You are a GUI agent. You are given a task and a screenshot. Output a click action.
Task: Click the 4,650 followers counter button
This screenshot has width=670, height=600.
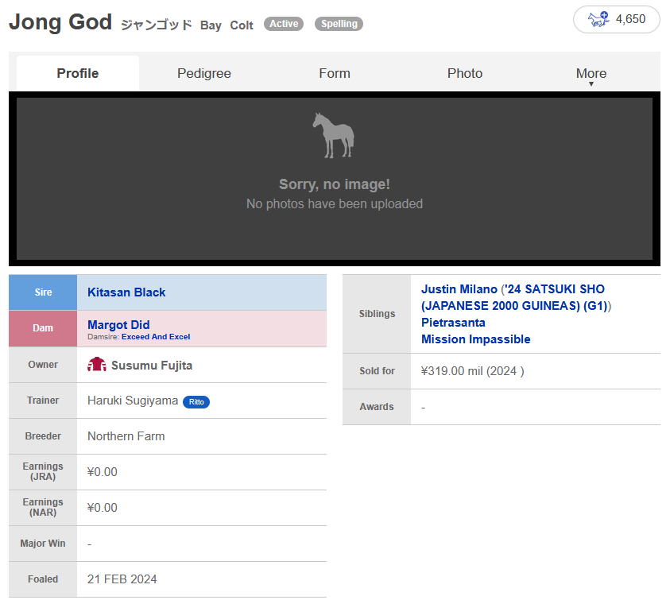pyautogui.click(x=617, y=19)
